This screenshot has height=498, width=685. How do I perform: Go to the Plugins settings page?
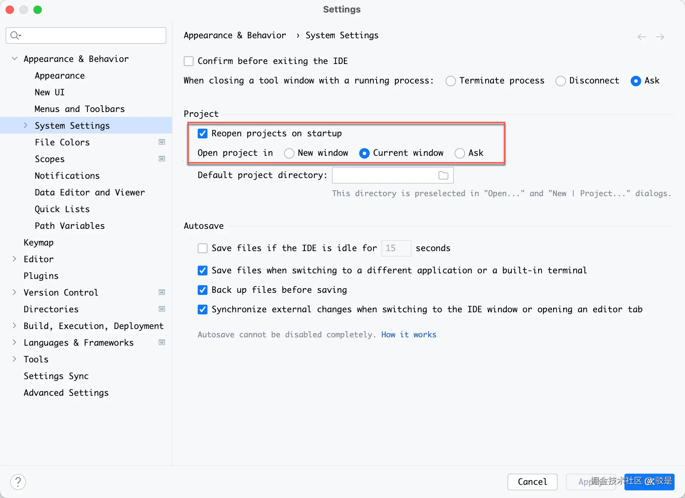pyautogui.click(x=41, y=275)
